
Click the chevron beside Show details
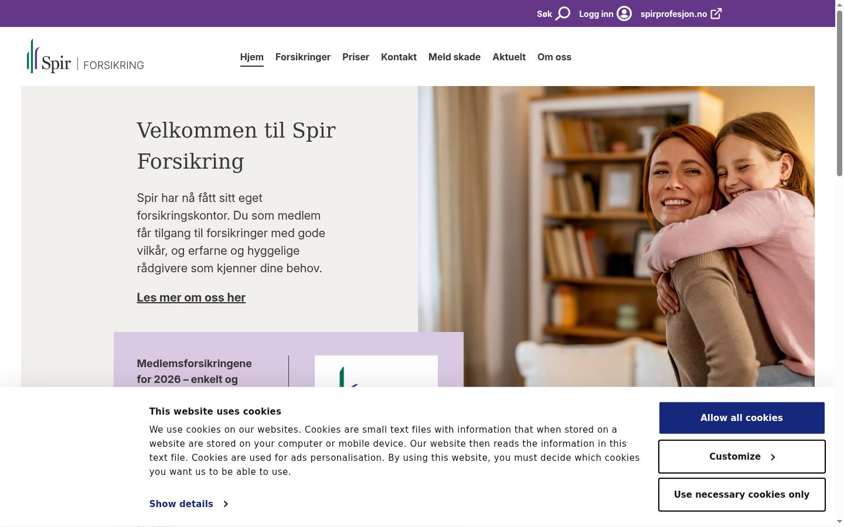[x=226, y=504]
